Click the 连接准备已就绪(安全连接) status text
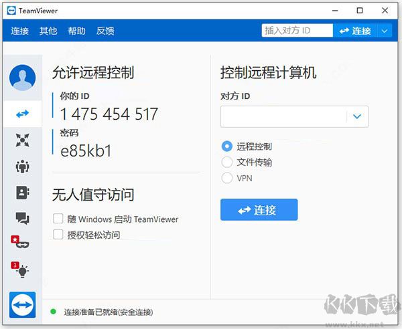 tap(109, 312)
